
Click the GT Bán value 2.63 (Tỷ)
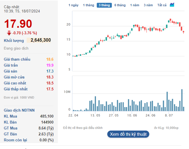46,134
